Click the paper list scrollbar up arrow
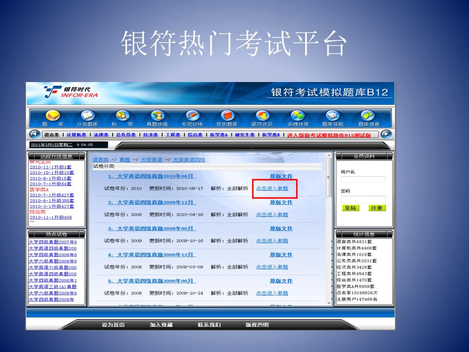Image resolution: width=469 pixels, height=352 pixels. (x=329, y=156)
